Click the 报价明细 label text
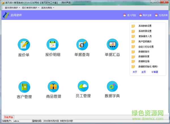This screenshot has height=124, width=170. click(x=53, y=55)
